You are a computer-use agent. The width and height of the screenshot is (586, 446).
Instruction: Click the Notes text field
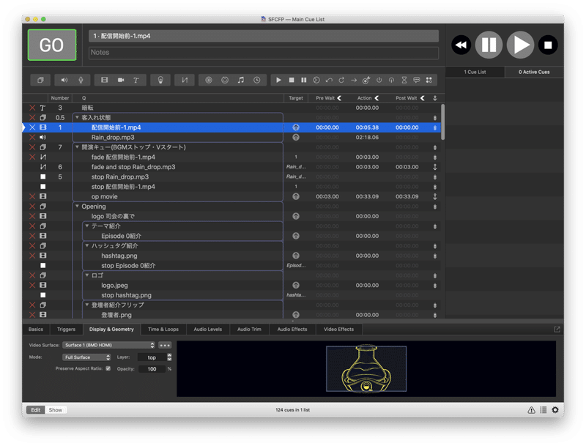pos(264,53)
